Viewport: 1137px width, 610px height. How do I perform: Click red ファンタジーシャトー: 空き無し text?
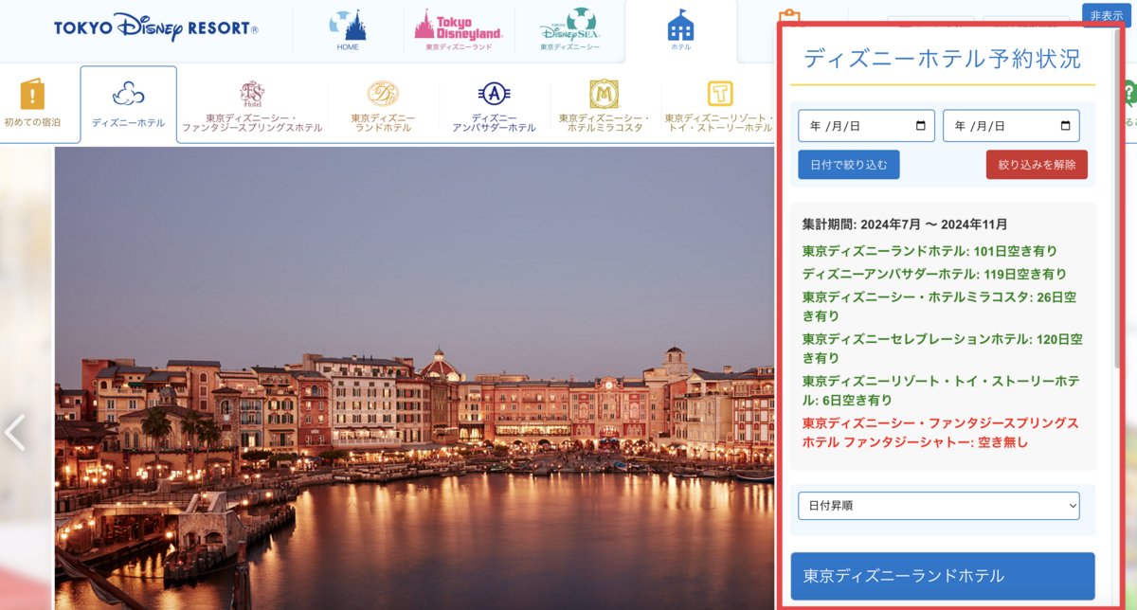pos(940,432)
